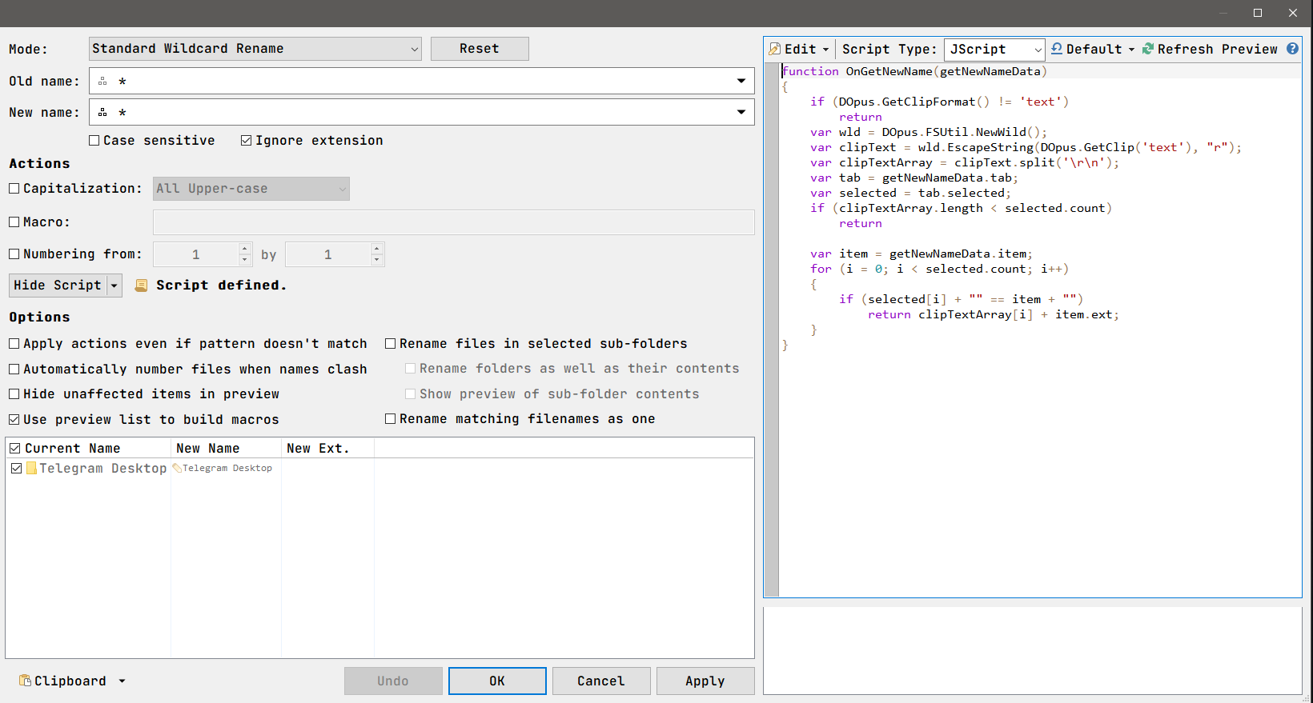
Task: Click the Clipboard icon
Action: click(x=25, y=681)
